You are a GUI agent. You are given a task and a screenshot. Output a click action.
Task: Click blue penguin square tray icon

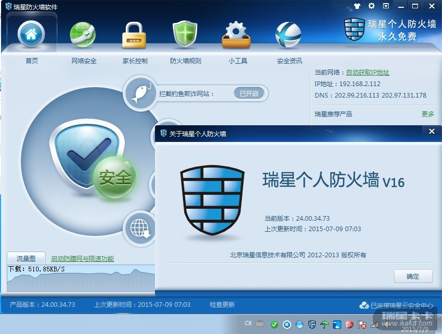(x=337, y=325)
